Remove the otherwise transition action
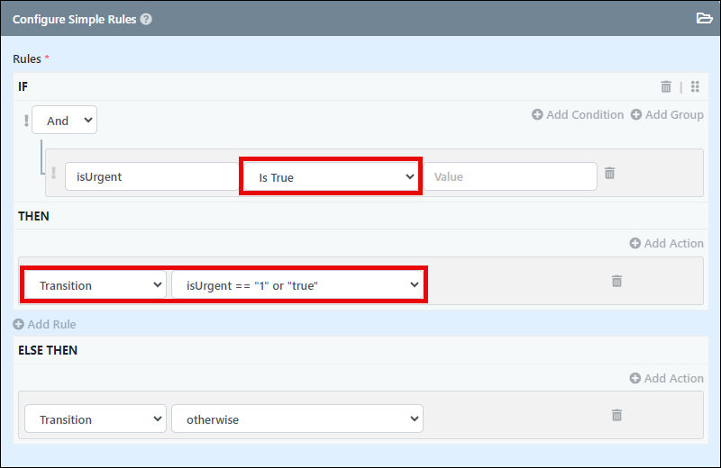The height and width of the screenshot is (468, 721). (617, 415)
